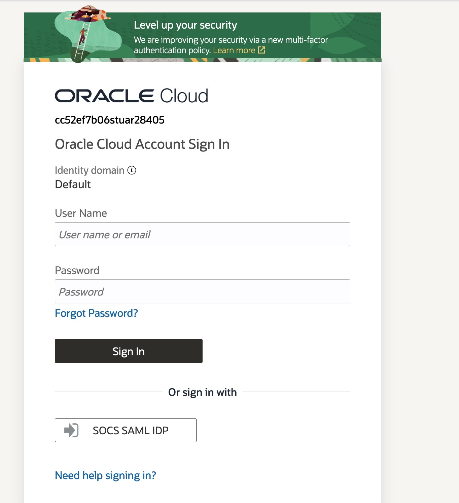Click the User Name field label
This screenshot has width=459, height=503.
[x=81, y=213]
